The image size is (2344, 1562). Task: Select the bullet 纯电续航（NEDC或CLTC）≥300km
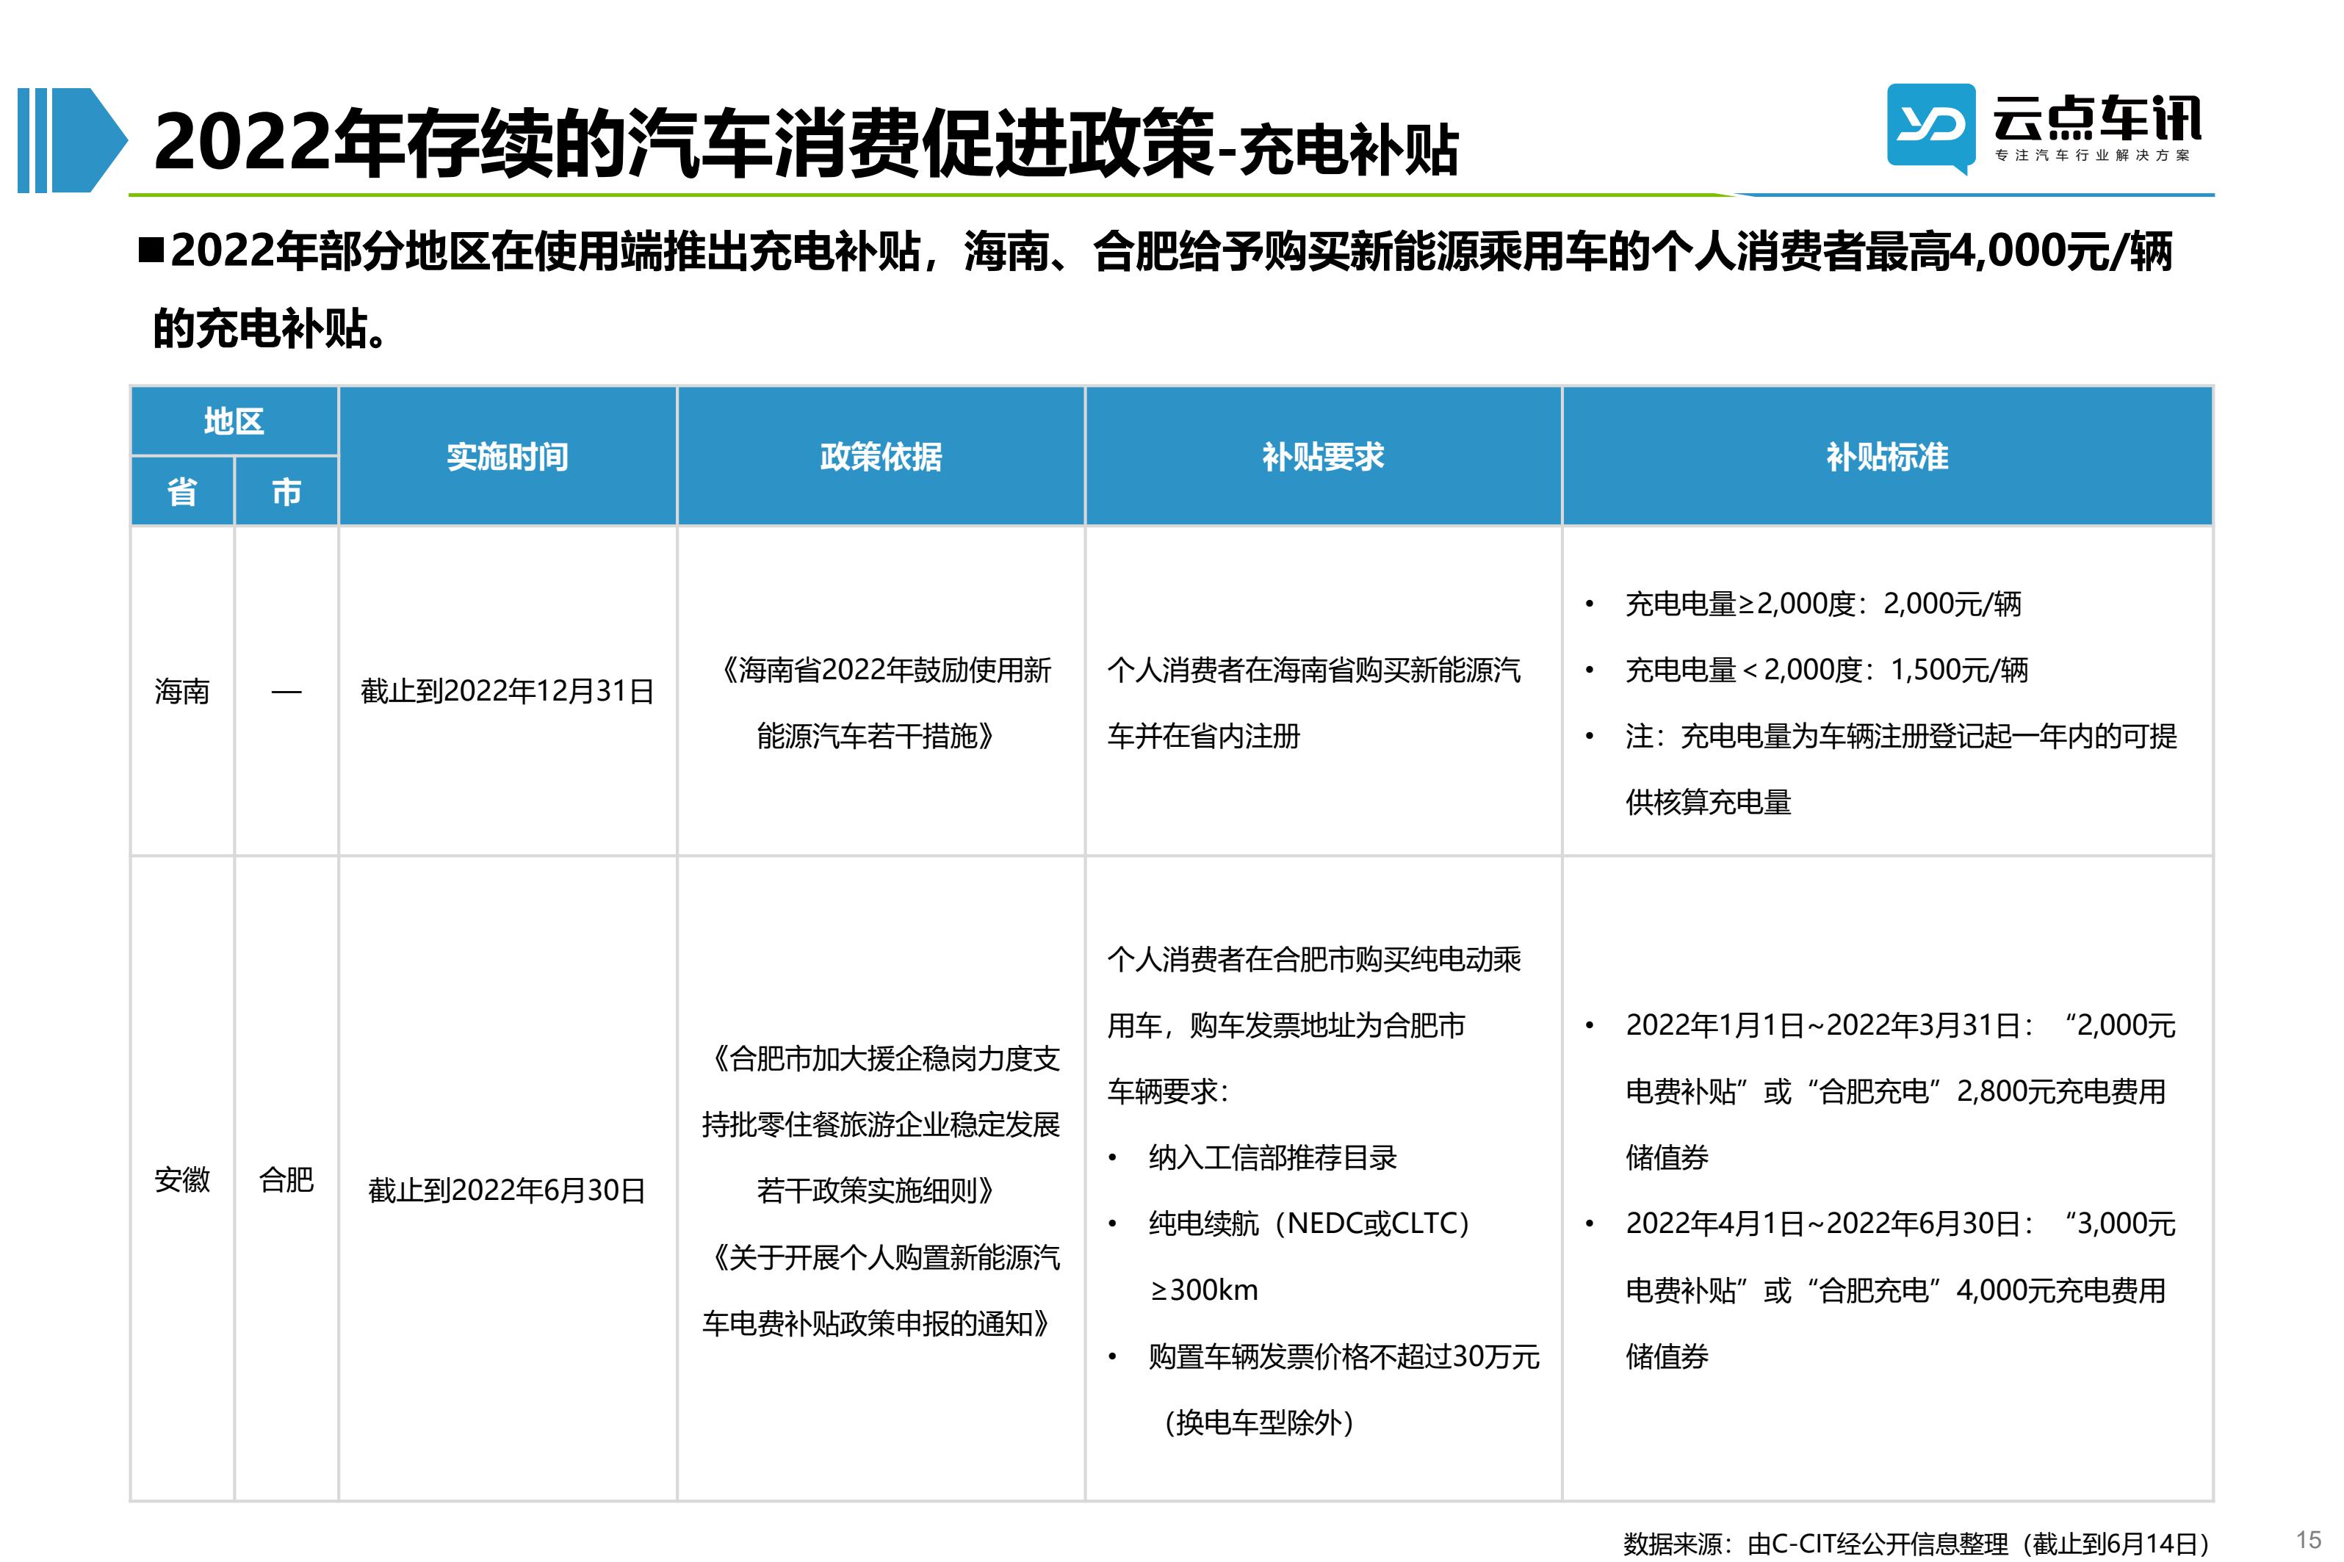[x=1310, y=1257]
